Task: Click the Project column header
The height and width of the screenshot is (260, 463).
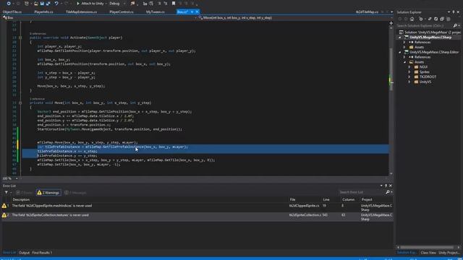Action: (x=367, y=199)
